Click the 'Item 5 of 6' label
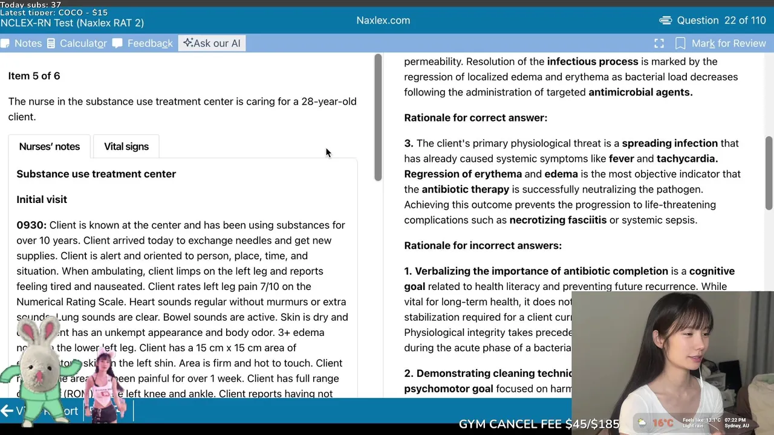 pyautogui.click(x=34, y=76)
